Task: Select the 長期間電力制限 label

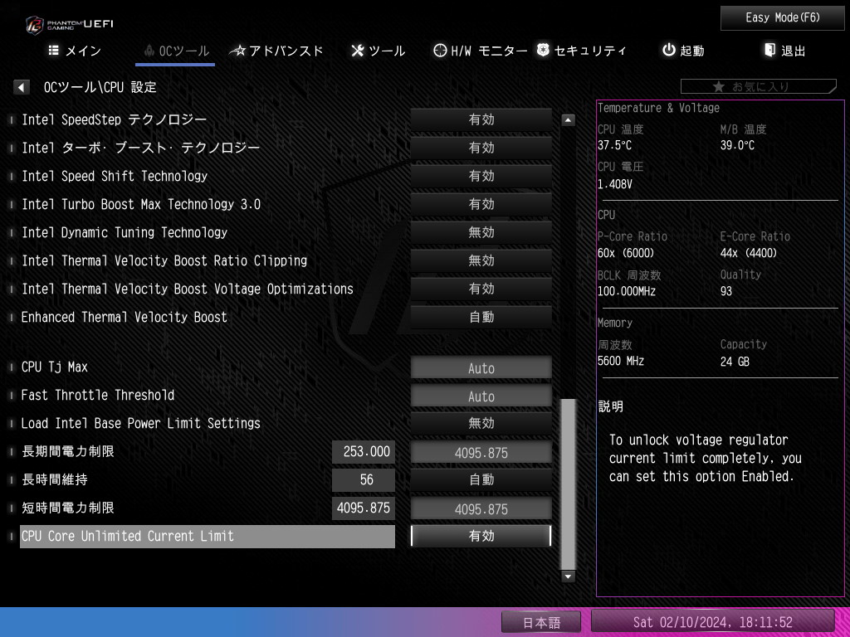Action: click(x=68, y=451)
